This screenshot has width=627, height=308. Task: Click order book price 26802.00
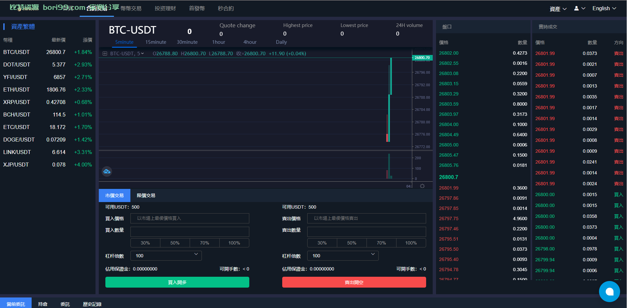coord(449,53)
